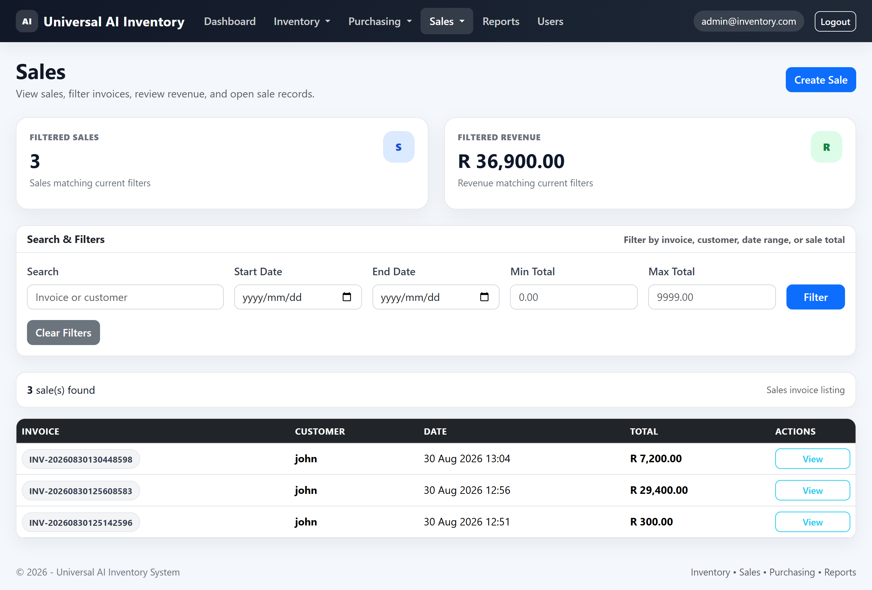Focus the Min Total field
The height and width of the screenshot is (590, 872).
click(574, 297)
